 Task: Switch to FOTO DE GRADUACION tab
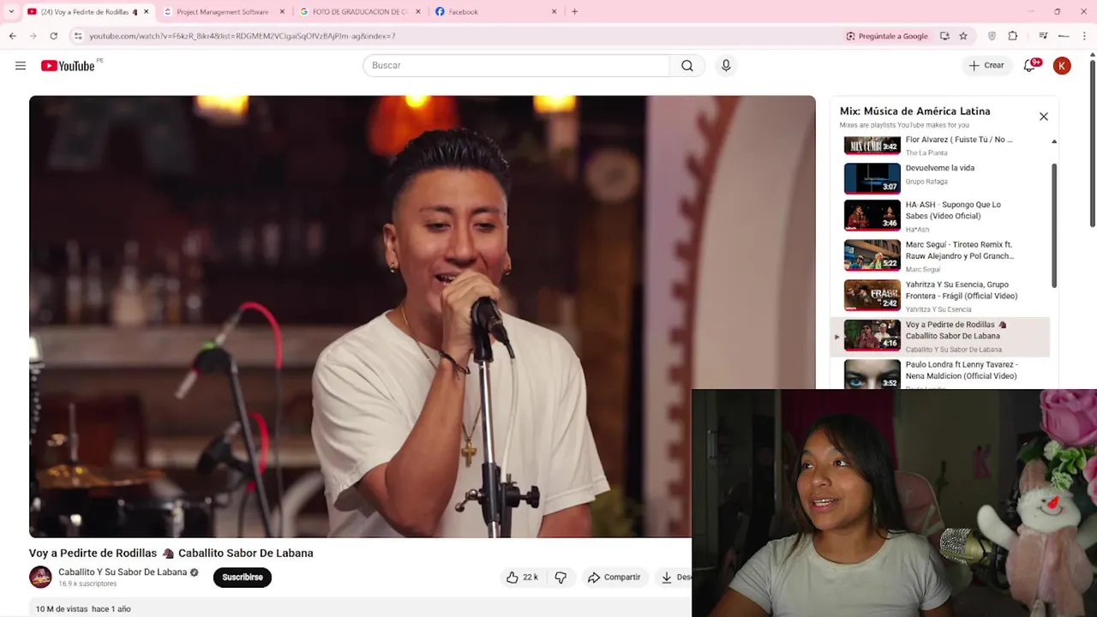click(360, 12)
